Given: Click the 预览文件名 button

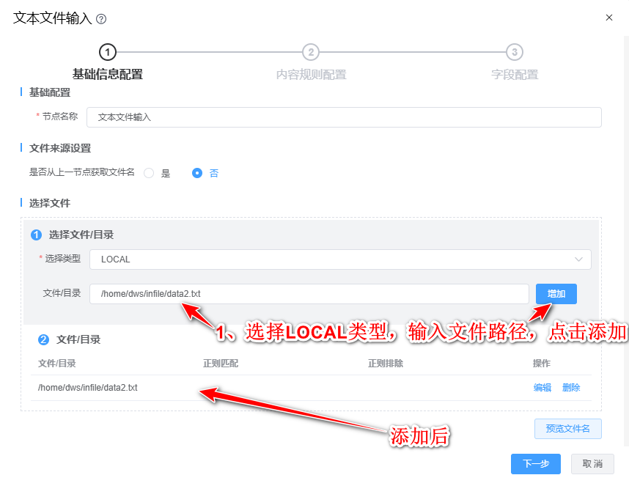Looking at the screenshot, I should pos(568,429).
